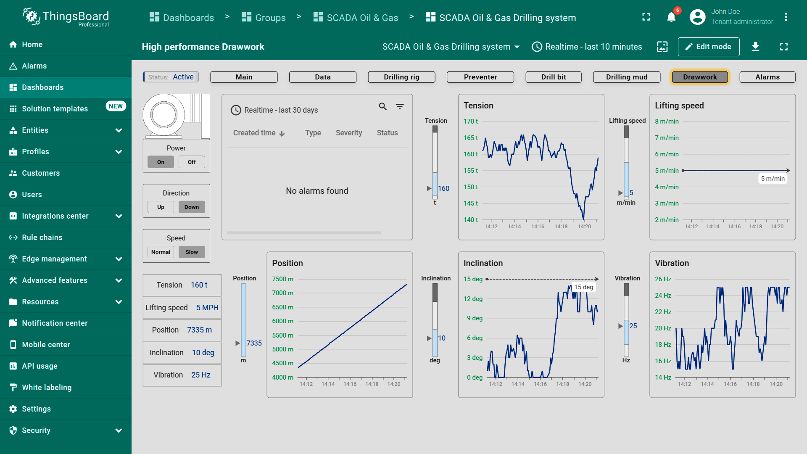Click the dashboard image export icon

pos(662,47)
